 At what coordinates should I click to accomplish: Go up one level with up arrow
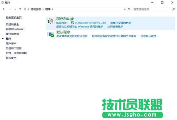(x=20, y=9)
